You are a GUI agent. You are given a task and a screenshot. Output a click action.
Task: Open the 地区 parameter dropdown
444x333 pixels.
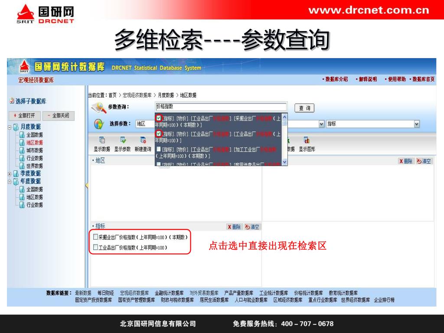click(145, 124)
